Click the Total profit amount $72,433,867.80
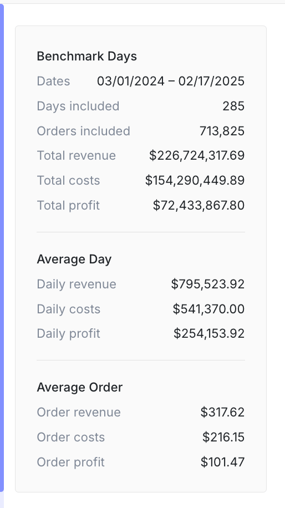Image resolution: width=285 pixels, height=508 pixels. [x=199, y=205]
